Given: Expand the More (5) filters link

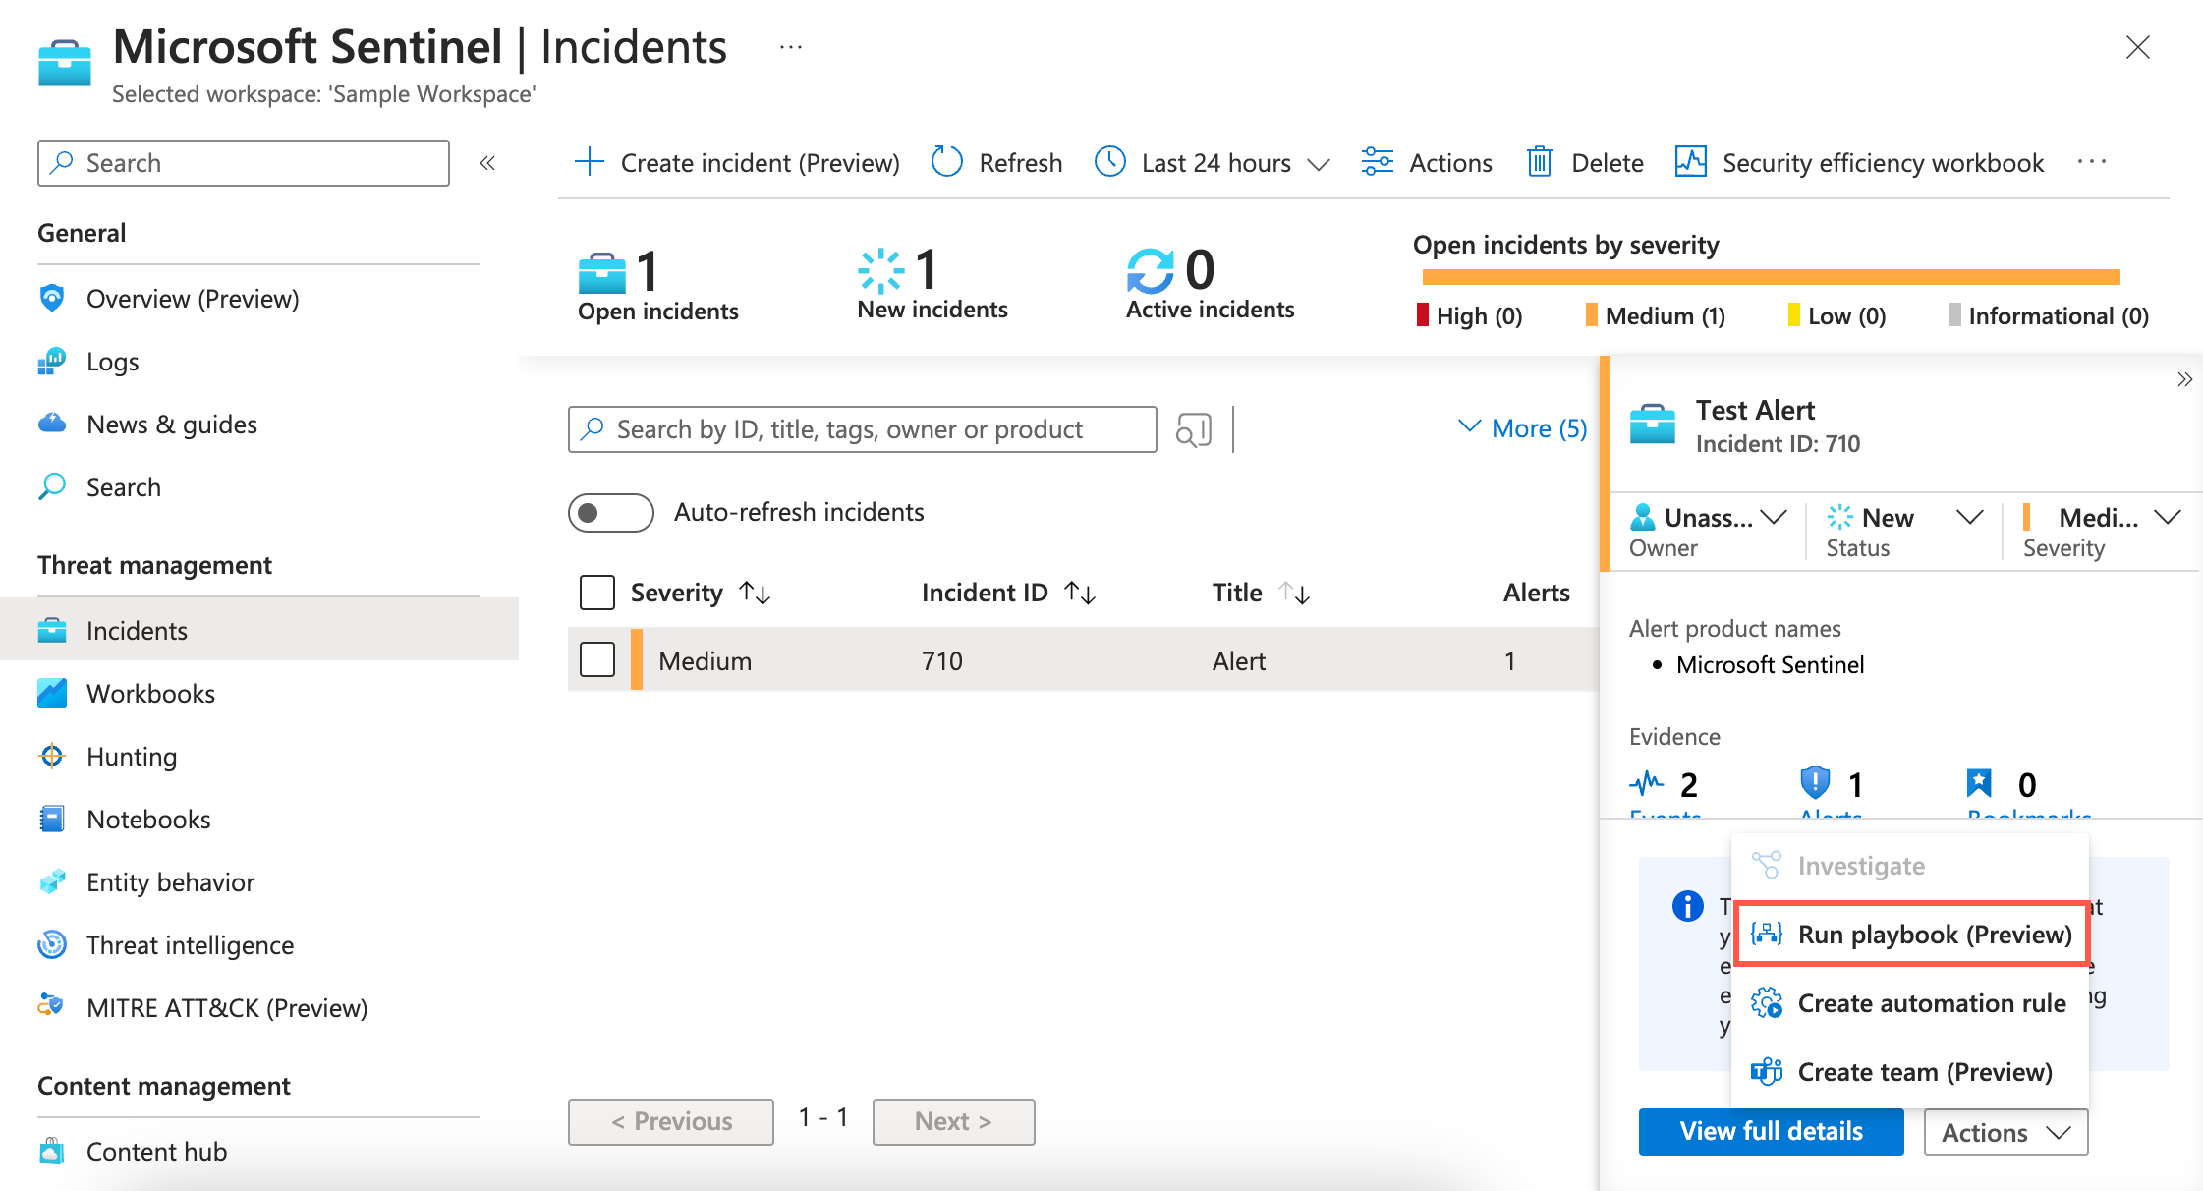Looking at the screenshot, I should click(x=1522, y=428).
